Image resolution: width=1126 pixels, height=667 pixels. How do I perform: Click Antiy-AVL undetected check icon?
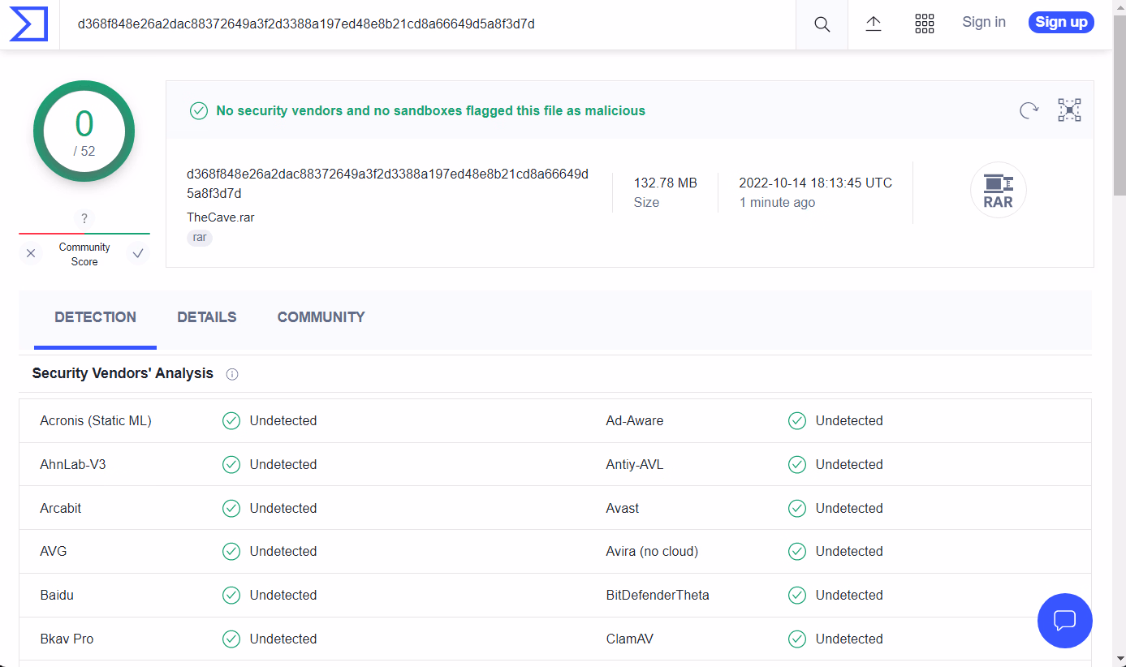pyautogui.click(x=797, y=464)
